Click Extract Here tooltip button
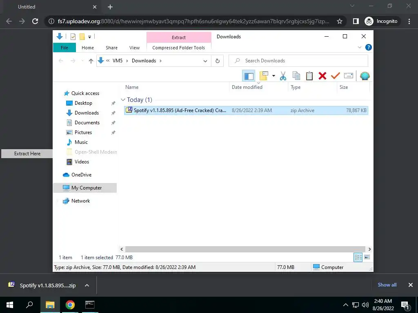The width and height of the screenshot is (418, 313). pos(27,154)
